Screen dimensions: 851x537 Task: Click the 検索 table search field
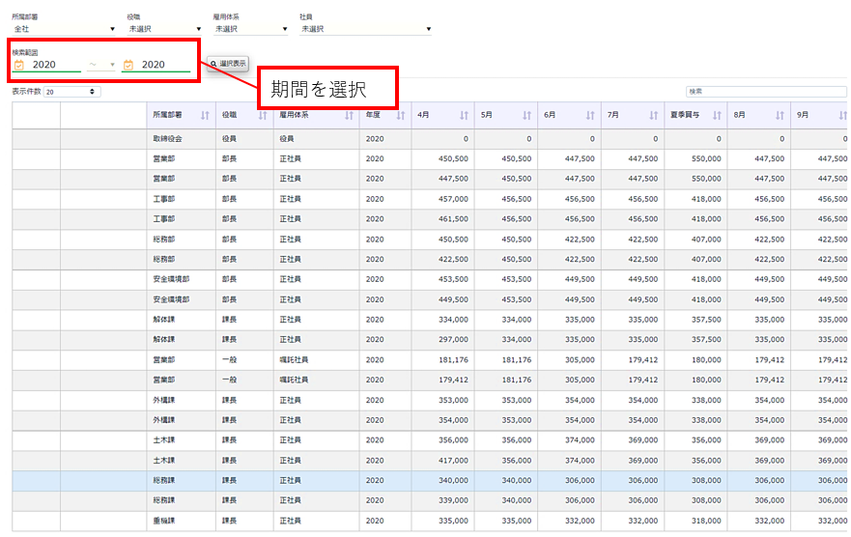click(765, 92)
